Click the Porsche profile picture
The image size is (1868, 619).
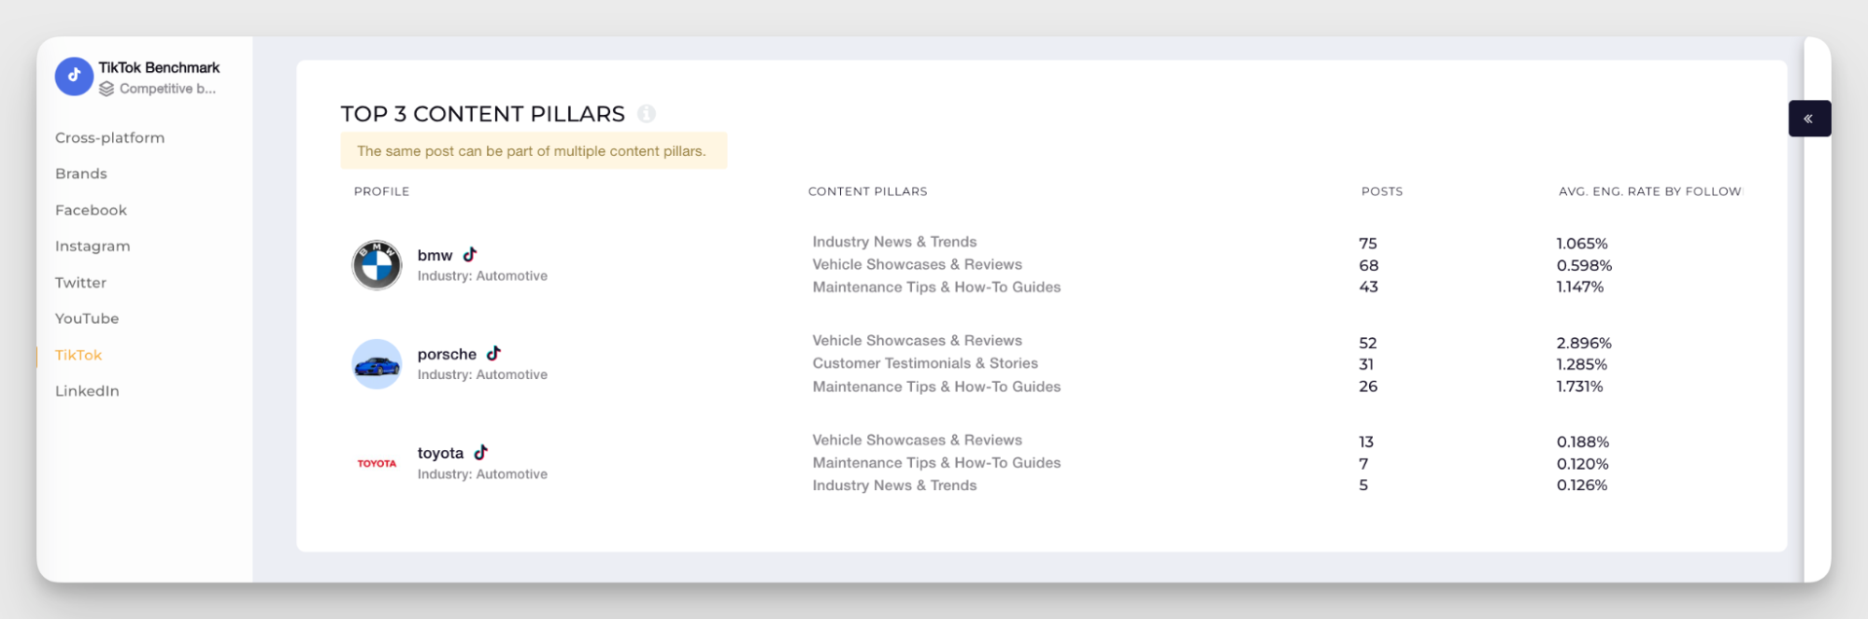pyautogui.click(x=377, y=364)
